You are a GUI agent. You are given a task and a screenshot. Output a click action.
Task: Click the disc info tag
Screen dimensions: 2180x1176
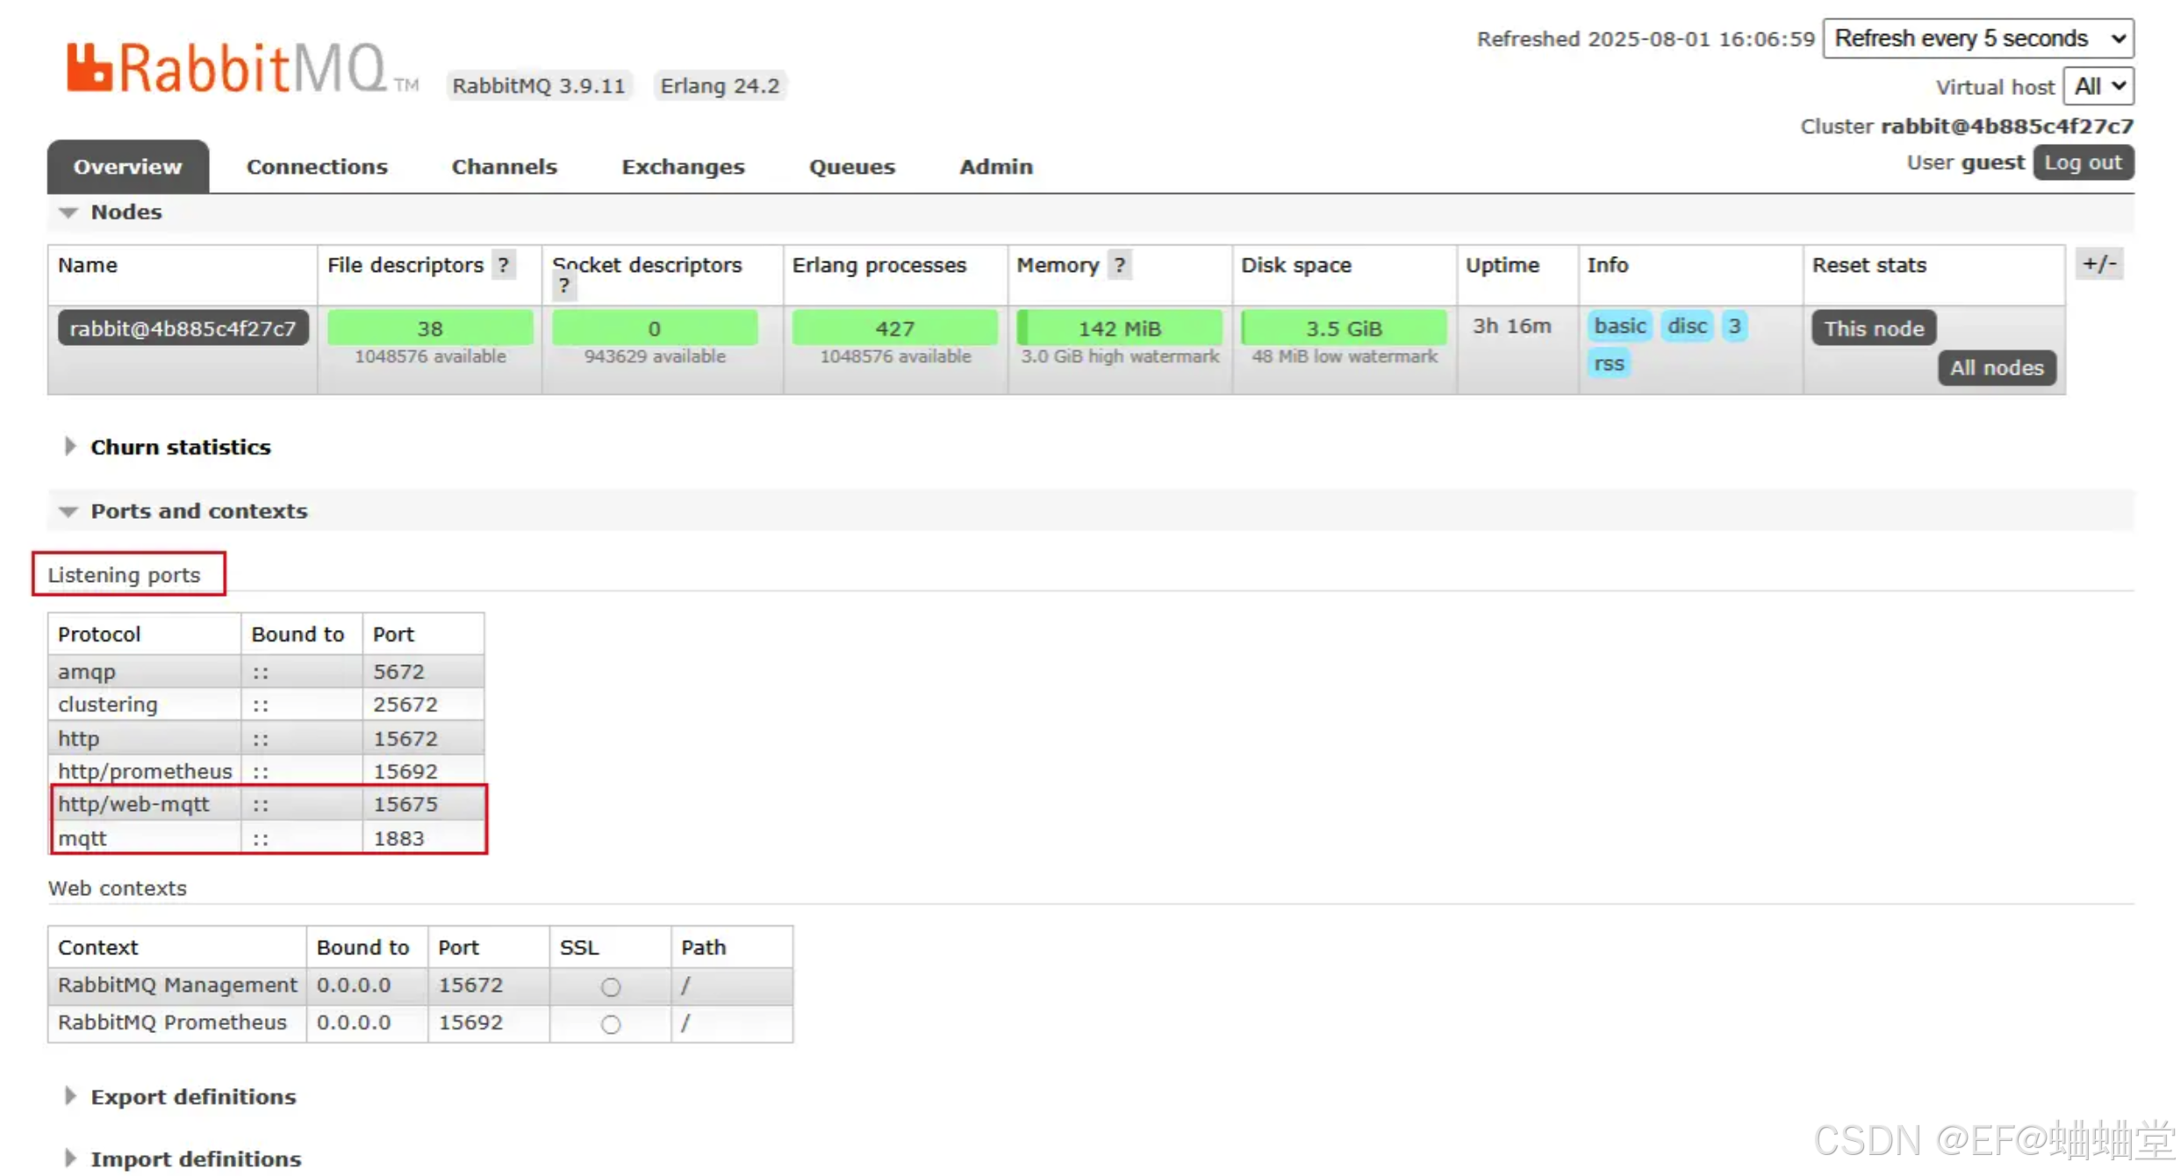1687,326
